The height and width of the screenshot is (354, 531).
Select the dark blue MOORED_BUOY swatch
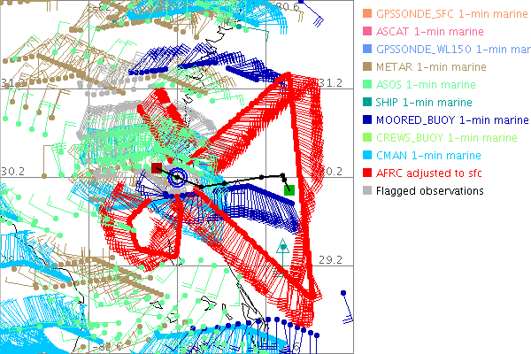coord(366,119)
